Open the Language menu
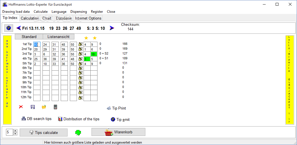 click(59, 12)
